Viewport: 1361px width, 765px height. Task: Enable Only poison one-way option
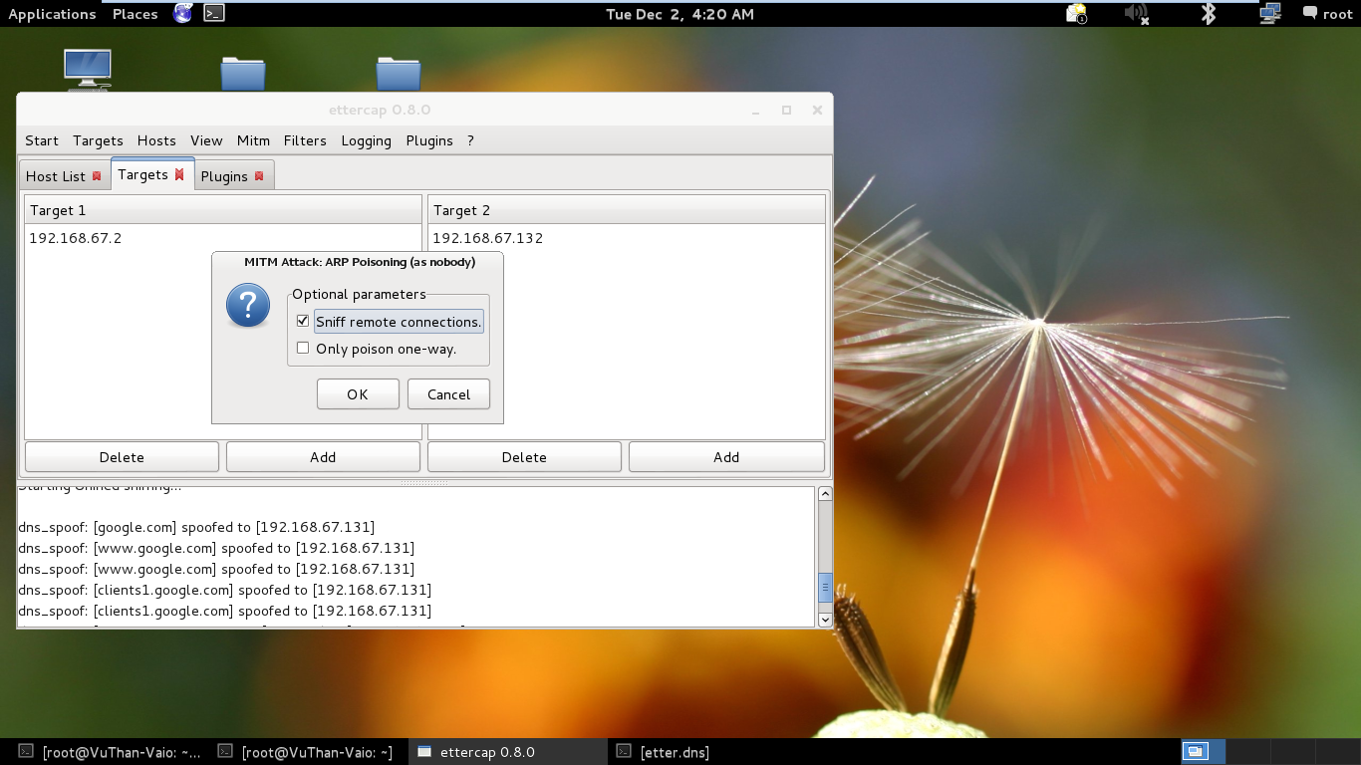(303, 348)
